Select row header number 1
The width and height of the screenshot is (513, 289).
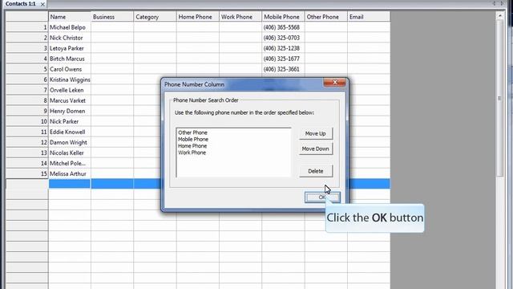(27, 27)
